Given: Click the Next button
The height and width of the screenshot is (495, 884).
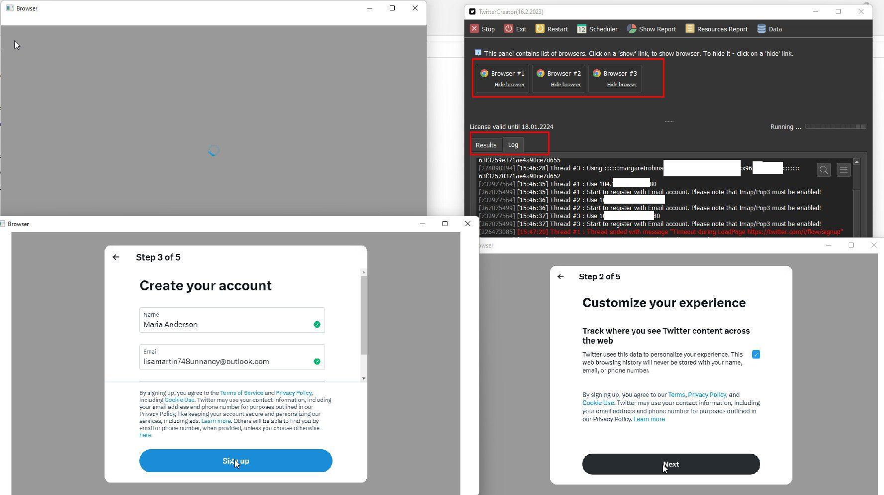Looking at the screenshot, I should (x=671, y=464).
